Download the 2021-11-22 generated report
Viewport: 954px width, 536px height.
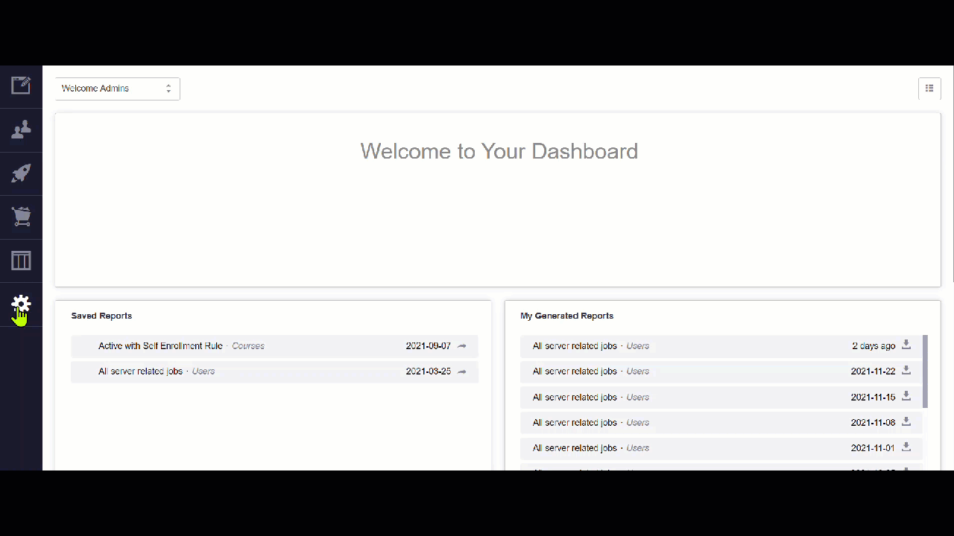click(x=906, y=370)
